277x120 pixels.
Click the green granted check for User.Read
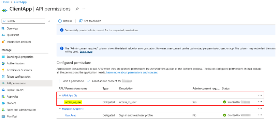pos(225,115)
